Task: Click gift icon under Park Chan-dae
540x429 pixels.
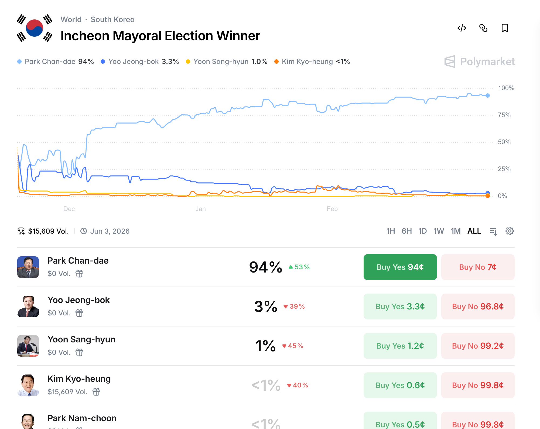Action: [x=79, y=274]
